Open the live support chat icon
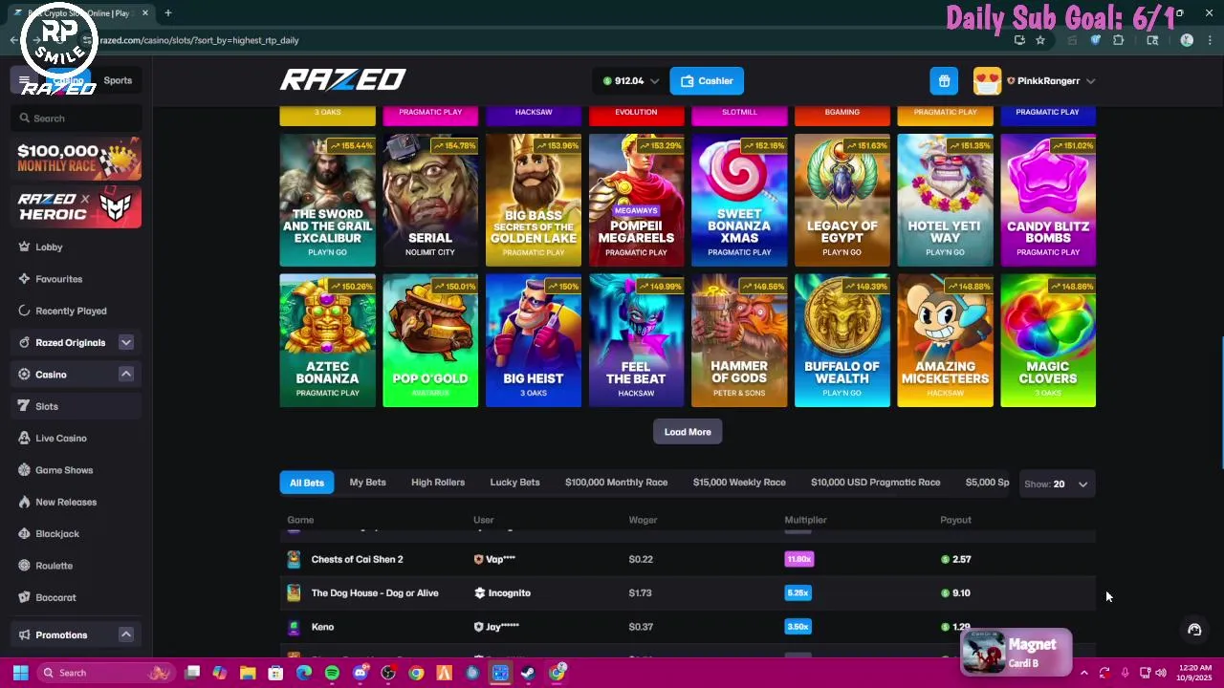The height and width of the screenshot is (688, 1224). pos(1194,629)
